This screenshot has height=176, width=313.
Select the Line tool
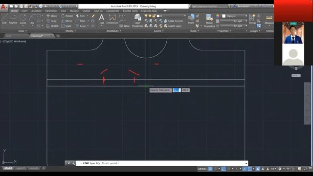(4, 19)
